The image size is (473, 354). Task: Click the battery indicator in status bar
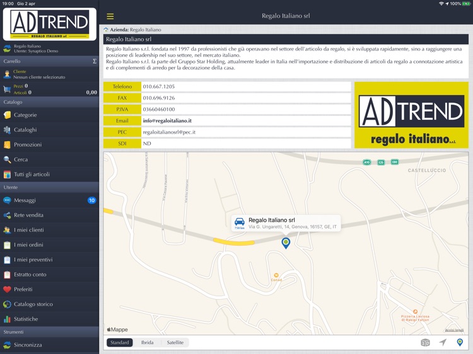466,4
